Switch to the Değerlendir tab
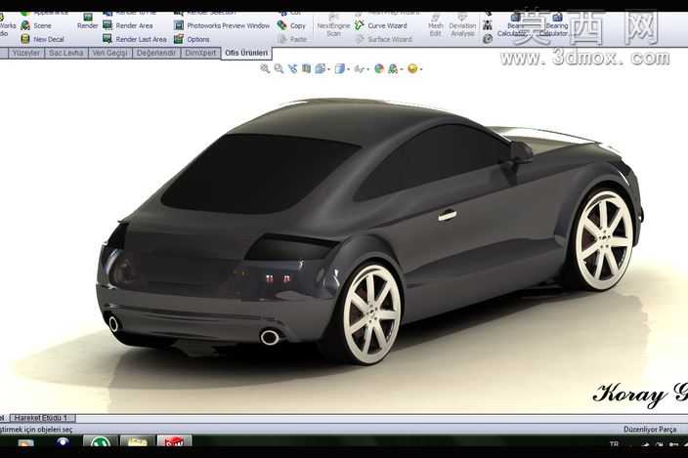 [x=155, y=53]
